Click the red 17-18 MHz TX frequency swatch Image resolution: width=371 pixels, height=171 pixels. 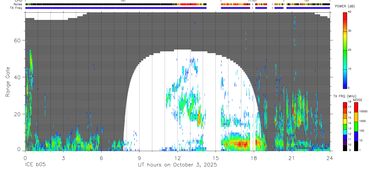(345, 105)
